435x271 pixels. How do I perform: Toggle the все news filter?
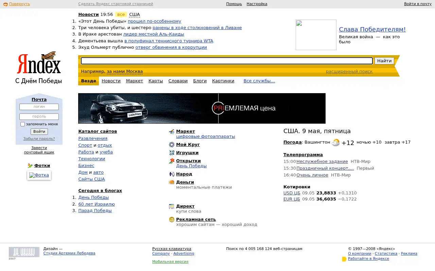[121, 15]
